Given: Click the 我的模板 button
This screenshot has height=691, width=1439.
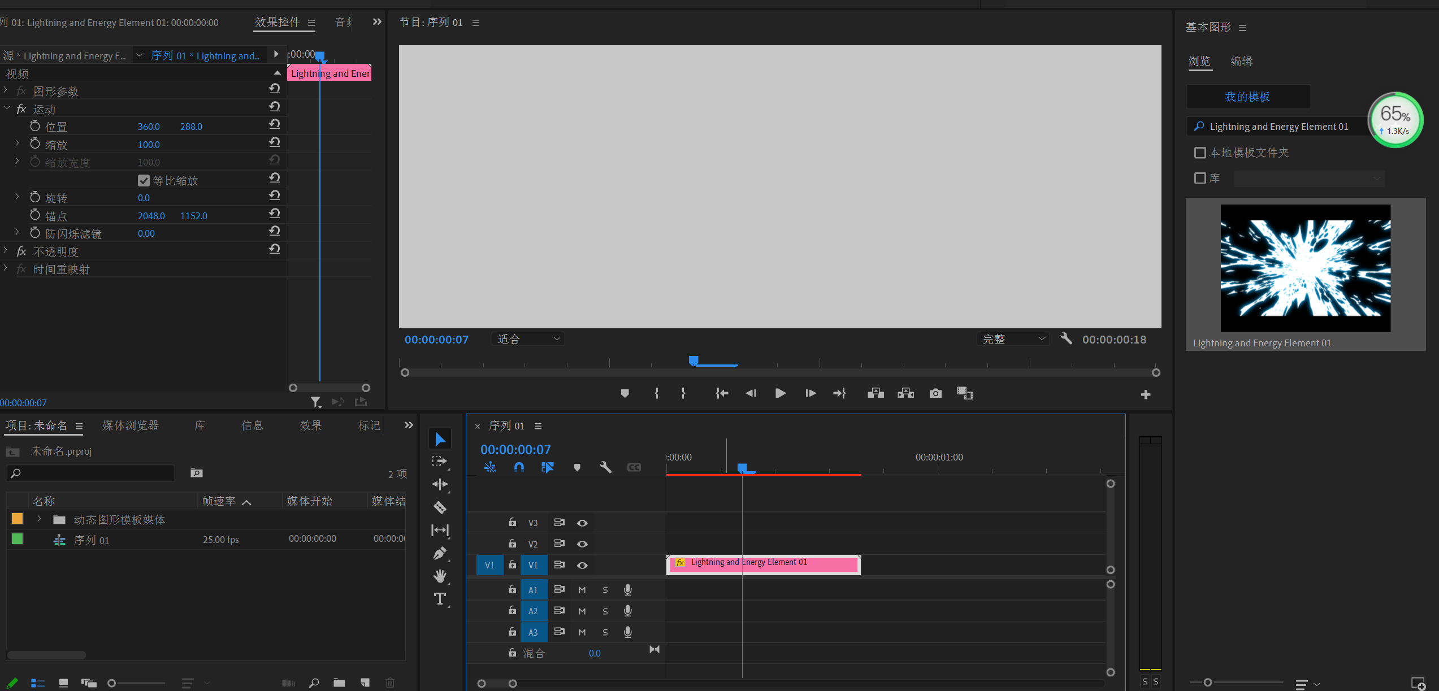Looking at the screenshot, I should (x=1247, y=97).
